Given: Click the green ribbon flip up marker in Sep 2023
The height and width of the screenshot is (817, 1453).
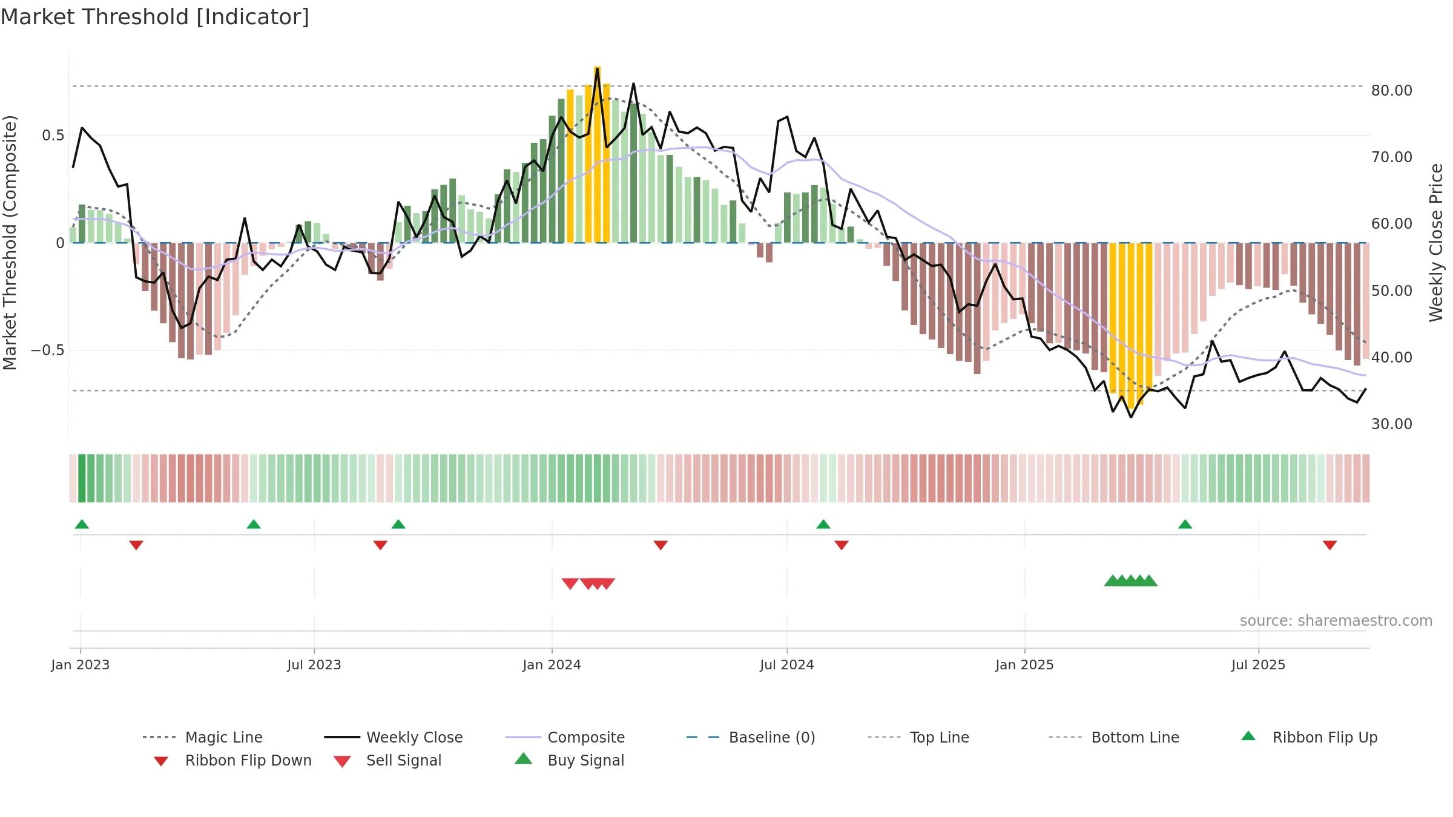Looking at the screenshot, I should pos(398,524).
